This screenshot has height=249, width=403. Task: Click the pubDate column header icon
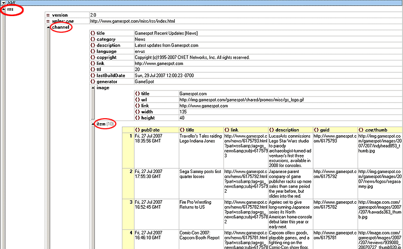[x=138, y=130]
